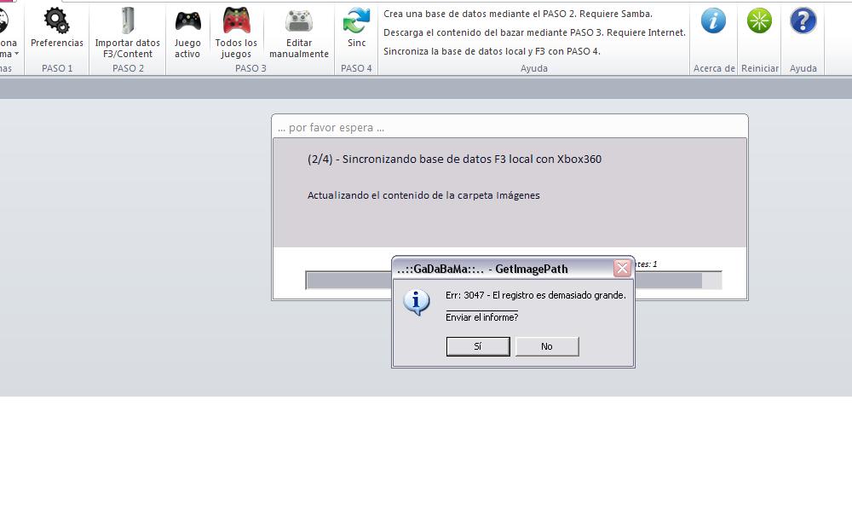852x522 pixels.
Task: Click the synchronization progress bar
Action: pyautogui.click(x=514, y=280)
